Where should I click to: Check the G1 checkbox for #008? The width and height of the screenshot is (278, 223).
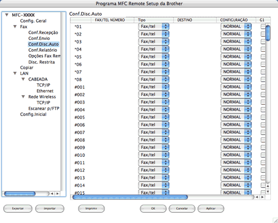(x=263, y=140)
